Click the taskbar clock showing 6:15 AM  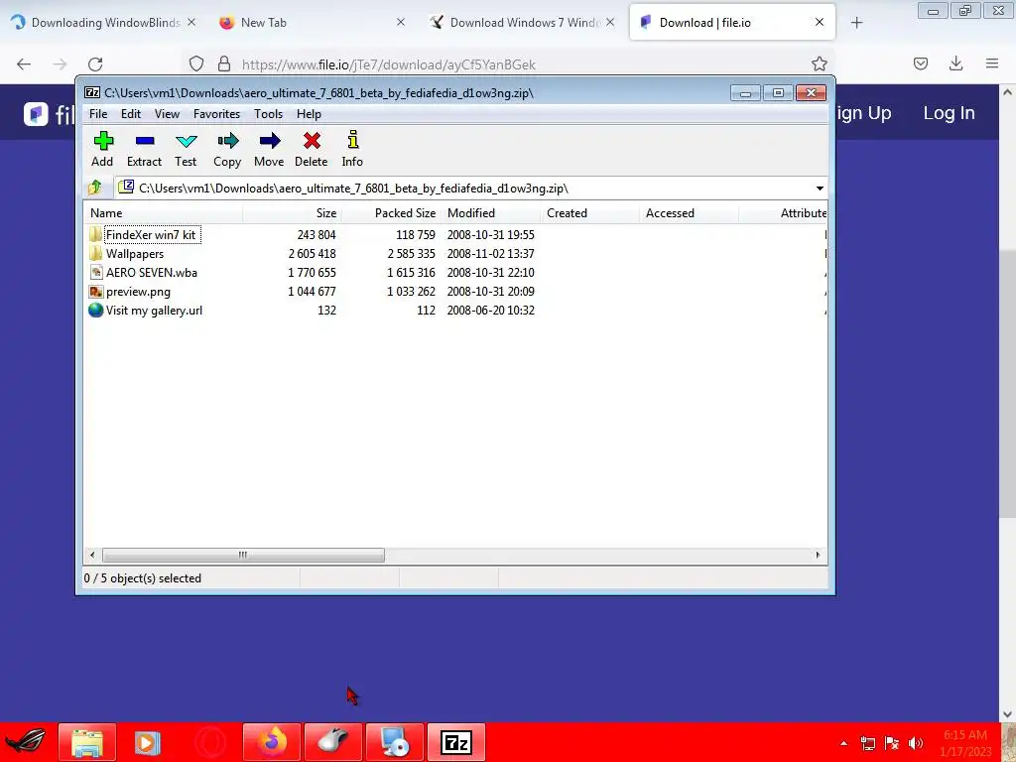(965, 743)
